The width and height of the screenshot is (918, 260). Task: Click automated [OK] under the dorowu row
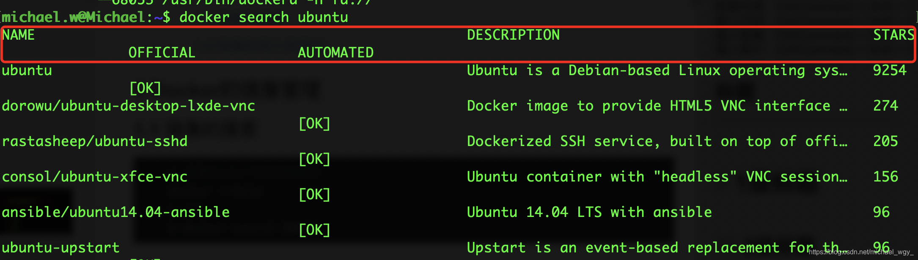(x=314, y=124)
